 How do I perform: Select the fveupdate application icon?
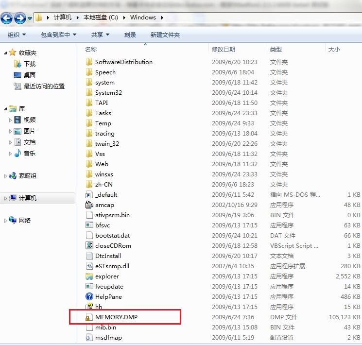point(89,286)
